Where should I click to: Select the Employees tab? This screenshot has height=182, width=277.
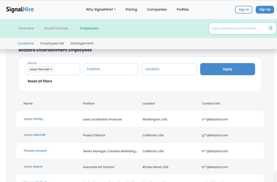(89, 28)
